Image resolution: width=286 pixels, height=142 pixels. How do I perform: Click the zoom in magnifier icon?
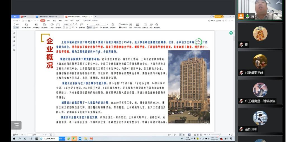coord(76,25)
